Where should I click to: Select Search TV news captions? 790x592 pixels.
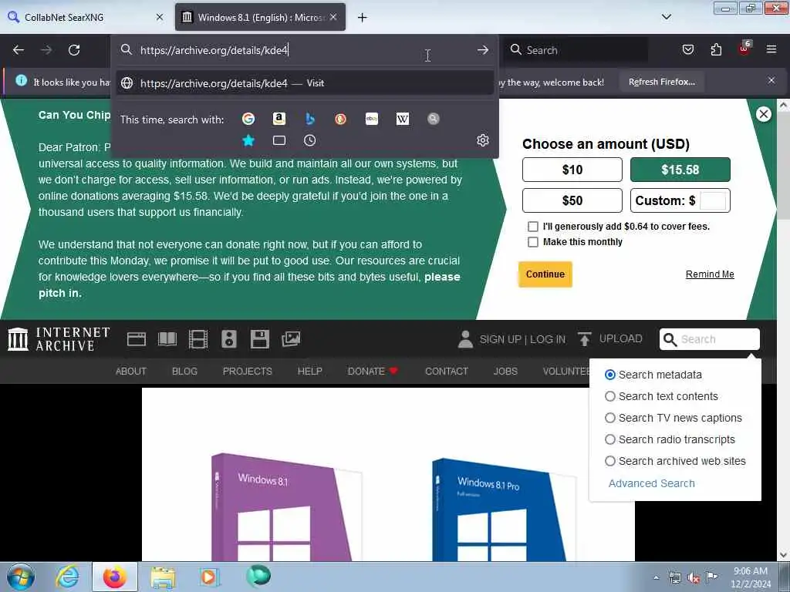610,418
